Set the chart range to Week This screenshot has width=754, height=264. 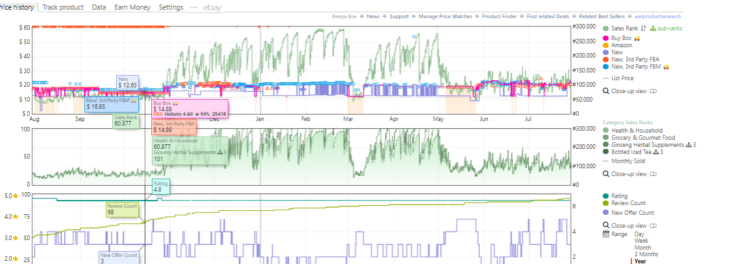642,241
